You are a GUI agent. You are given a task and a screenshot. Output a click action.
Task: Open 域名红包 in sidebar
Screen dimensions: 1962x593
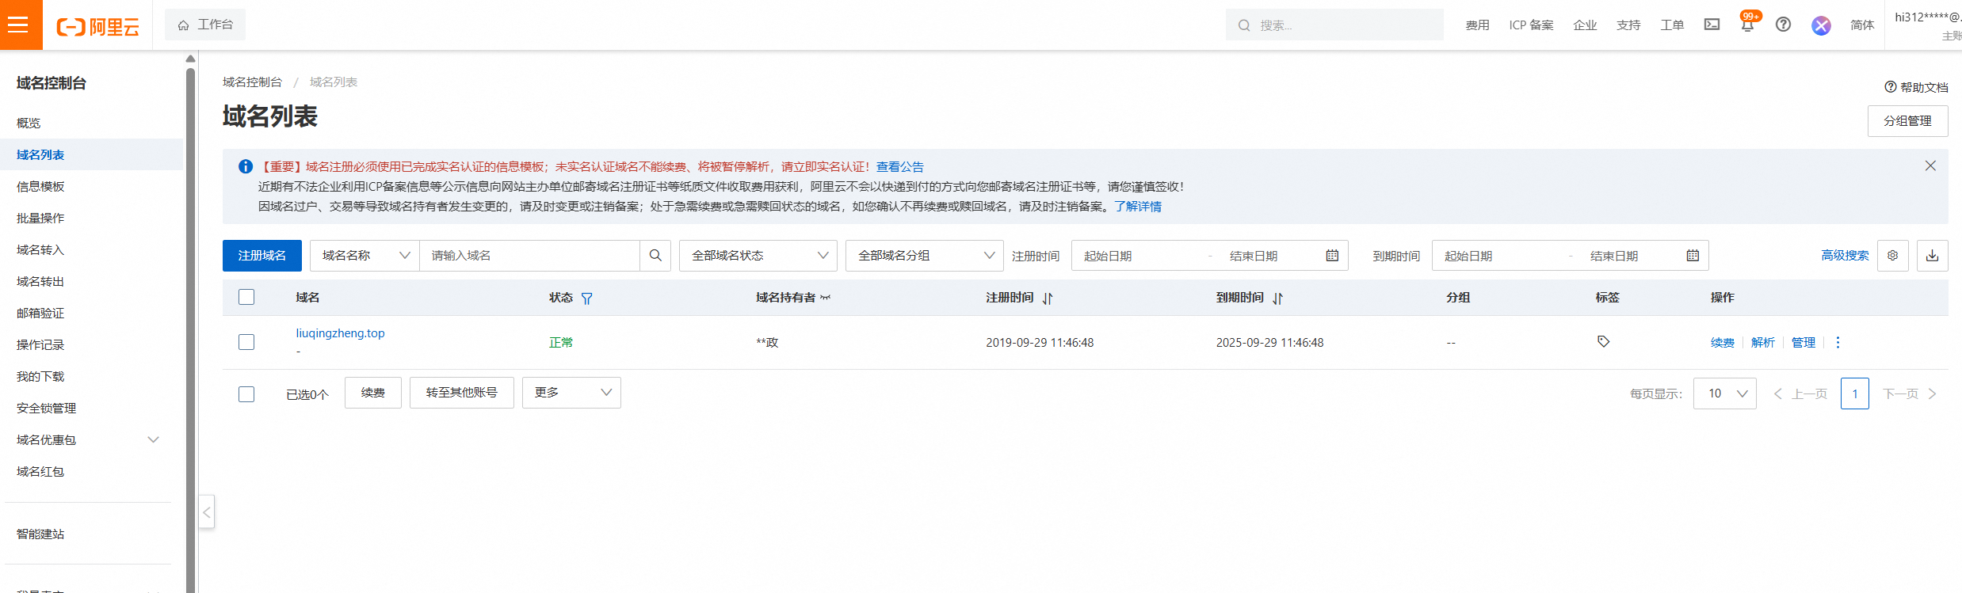pos(40,471)
